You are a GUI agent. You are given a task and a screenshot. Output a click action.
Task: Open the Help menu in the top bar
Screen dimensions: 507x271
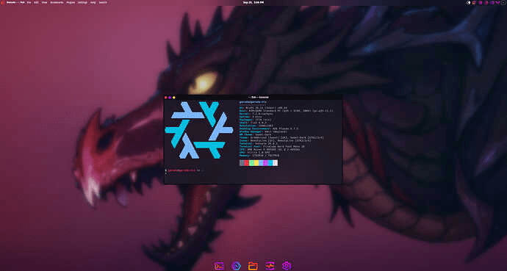93,3
